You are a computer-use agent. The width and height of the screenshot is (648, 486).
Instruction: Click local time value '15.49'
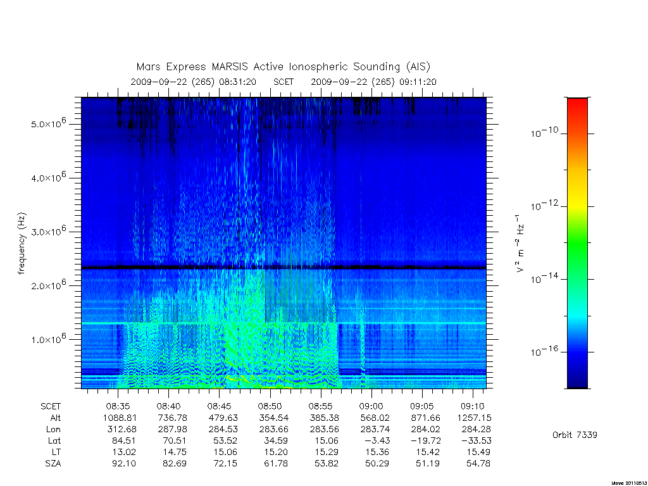point(478,452)
